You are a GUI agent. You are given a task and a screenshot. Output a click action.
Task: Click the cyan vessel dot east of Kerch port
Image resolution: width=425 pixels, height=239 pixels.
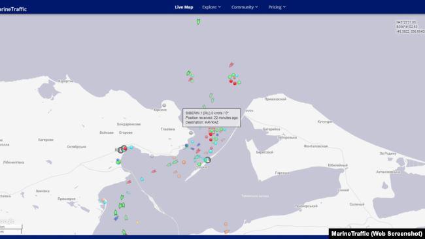[x=131, y=147]
